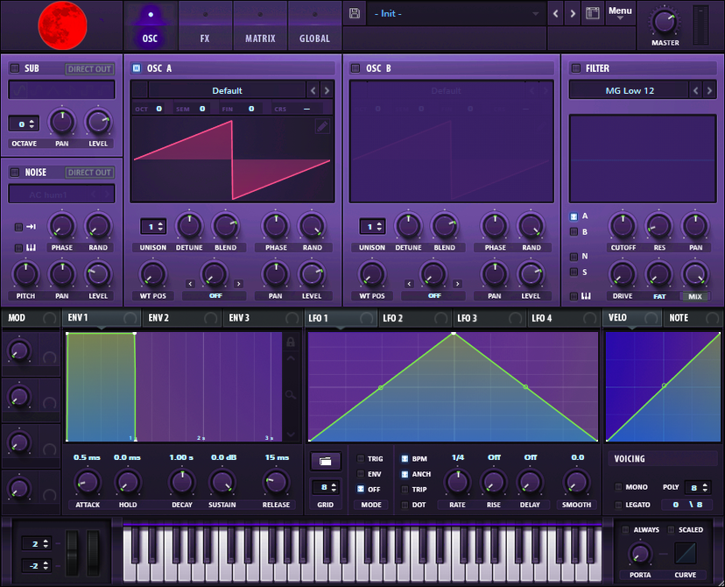Click SUB DIRECT OUT button
Screen dimensions: 725x587
[89, 69]
